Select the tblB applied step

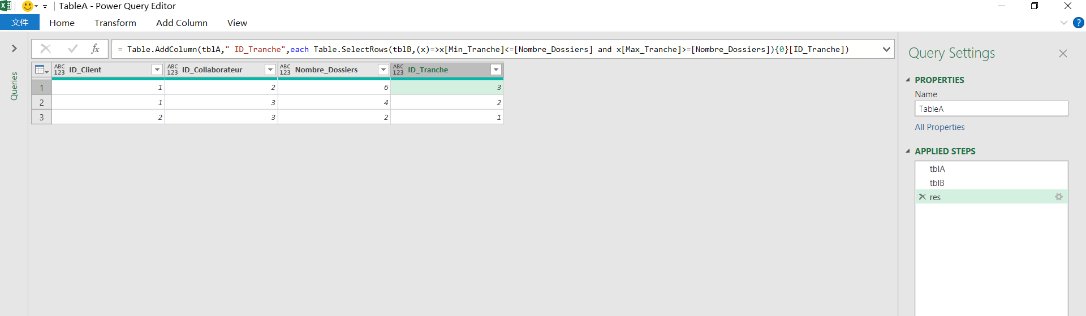[991, 183]
